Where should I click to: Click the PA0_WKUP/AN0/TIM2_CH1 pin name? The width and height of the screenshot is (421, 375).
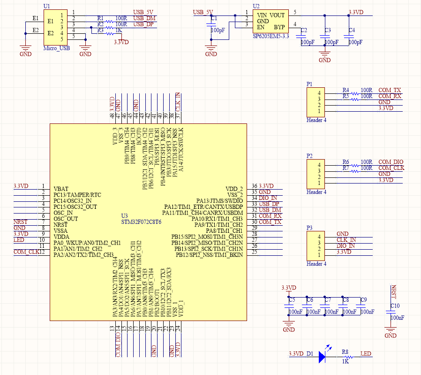(87, 243)
